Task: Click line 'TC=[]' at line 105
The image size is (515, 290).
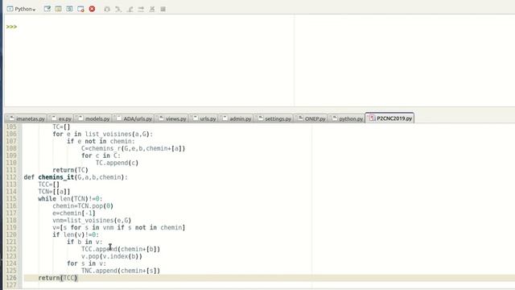Action: pyautogui.click(x=61, y=127)
